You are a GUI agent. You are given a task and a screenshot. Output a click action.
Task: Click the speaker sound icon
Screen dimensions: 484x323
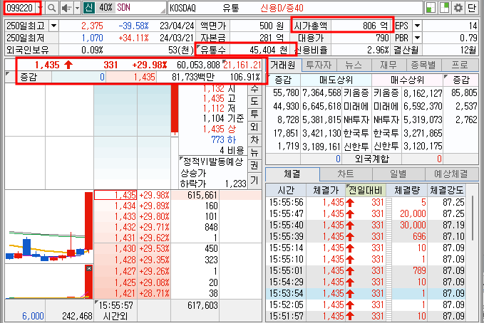point(66,8)
